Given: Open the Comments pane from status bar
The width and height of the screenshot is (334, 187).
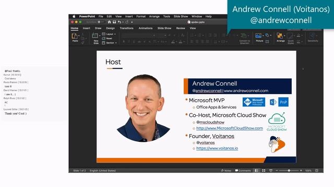Looking at the screenshot, I should 243,170.
